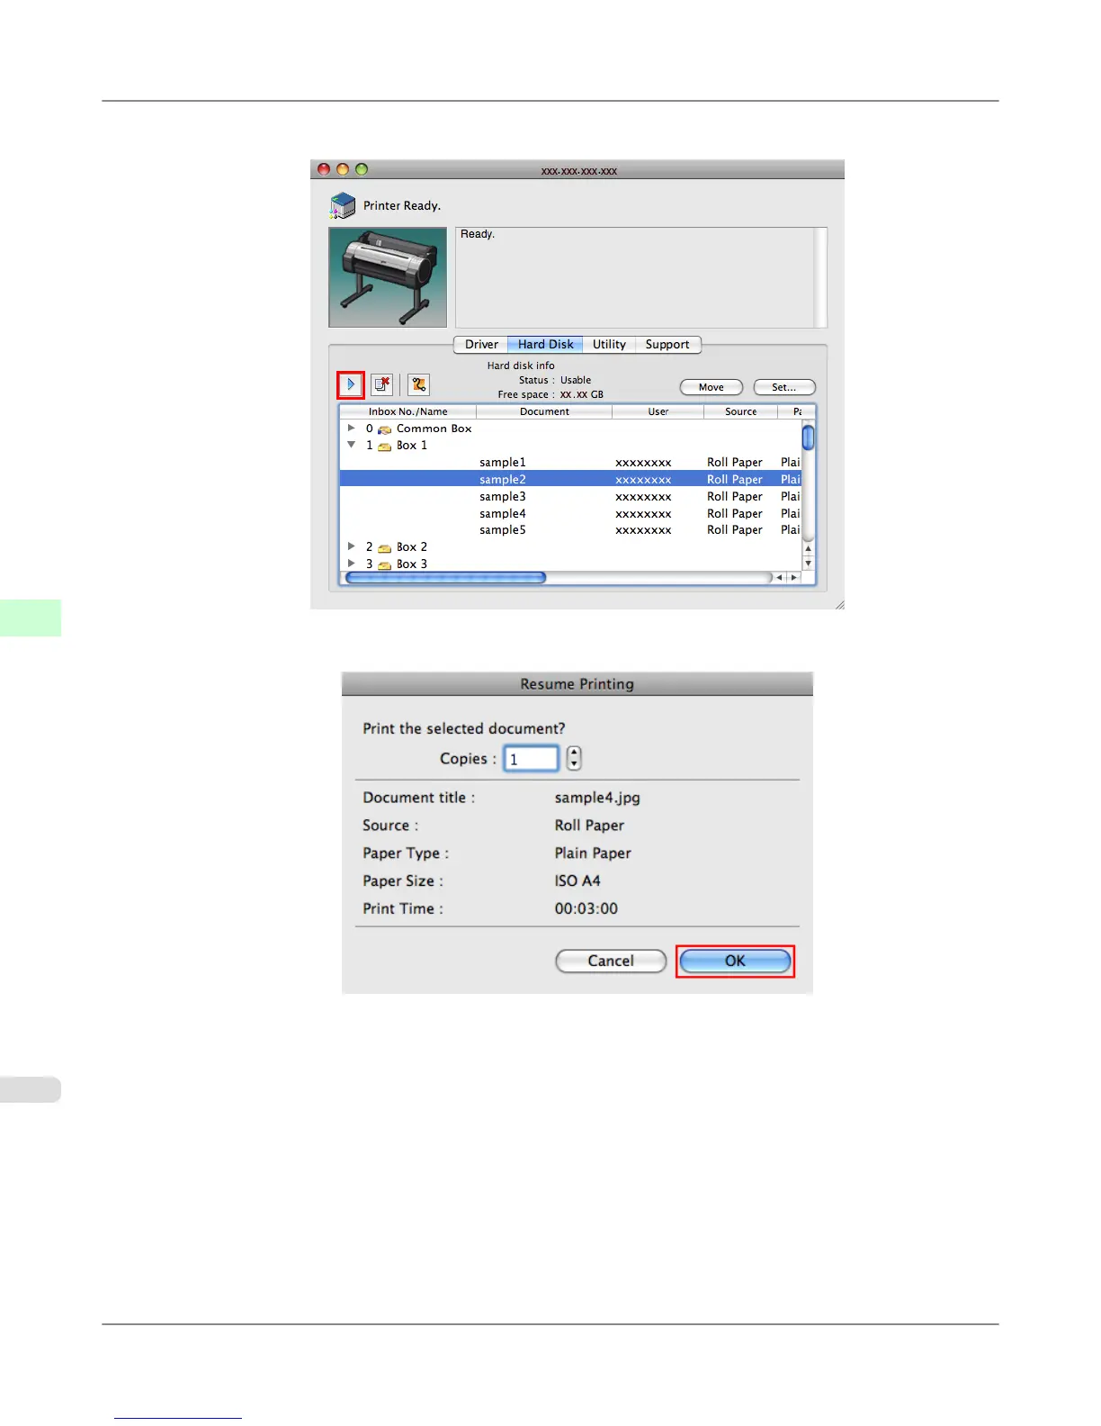1101x1426 pixels.
Task: Click Cancel in Resume Printing dialog
Action: (611, 961)
